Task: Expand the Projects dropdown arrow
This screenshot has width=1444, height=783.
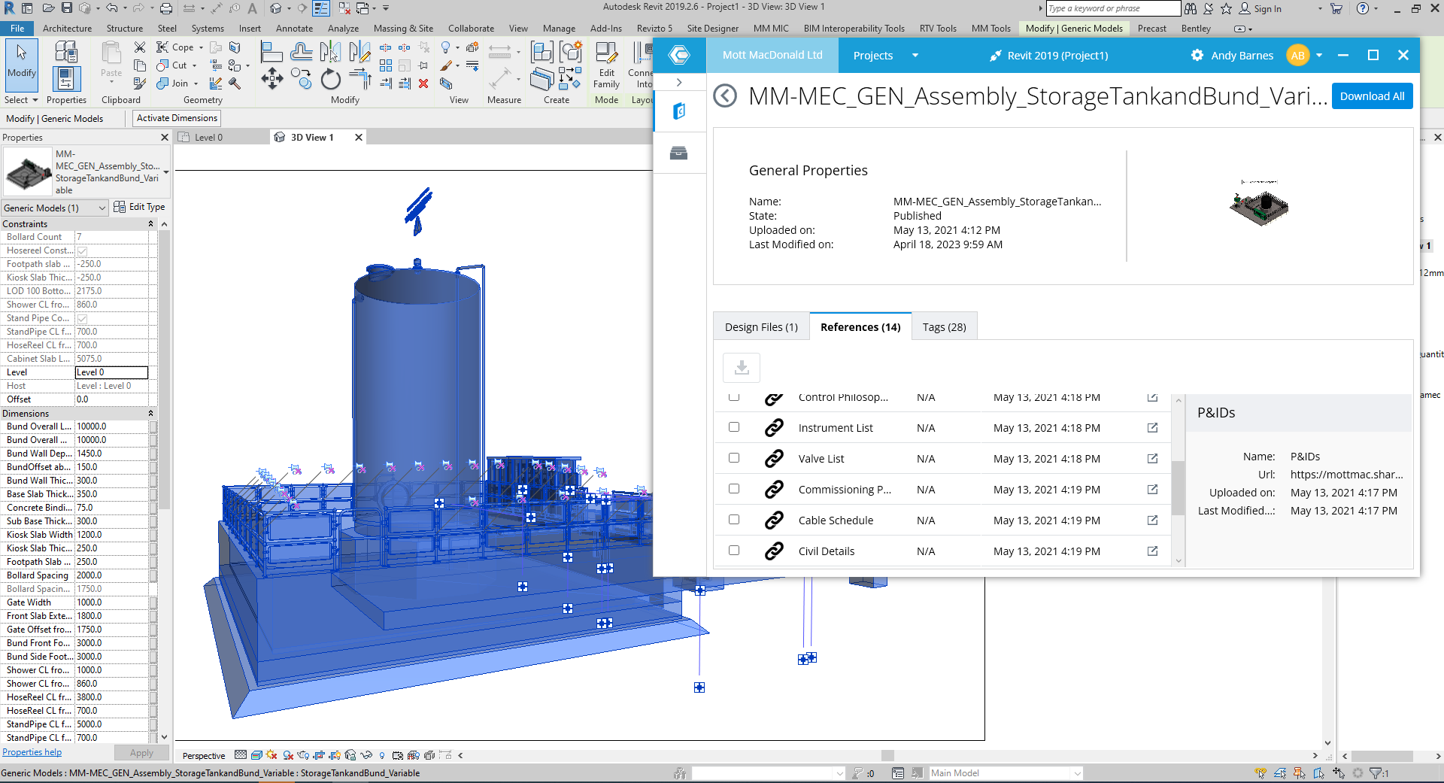Action: (x=915, y=56)
